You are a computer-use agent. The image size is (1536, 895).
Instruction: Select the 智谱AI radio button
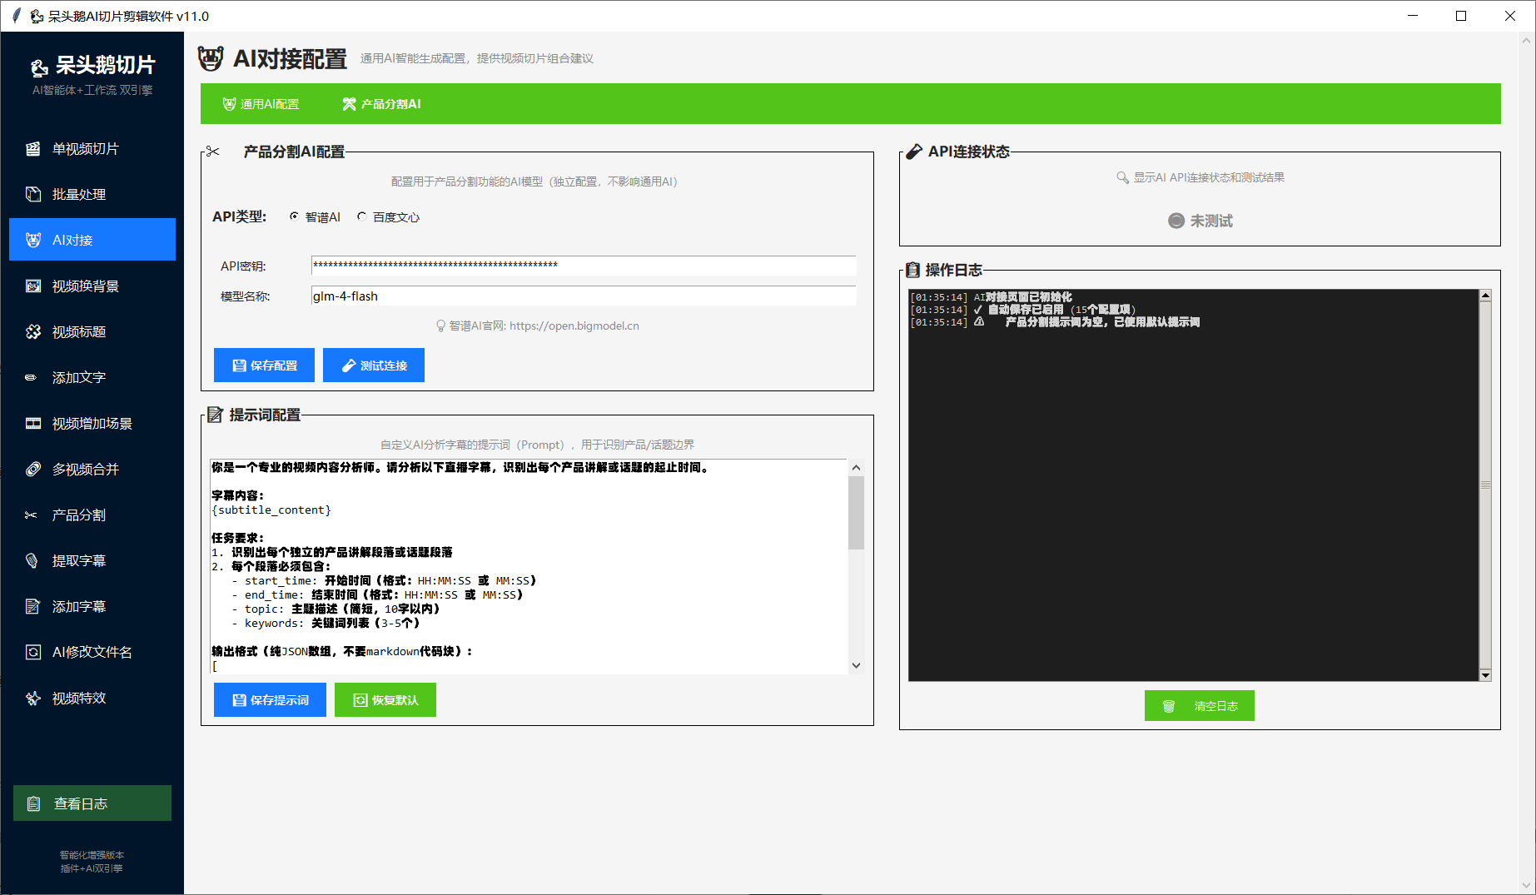295,216
